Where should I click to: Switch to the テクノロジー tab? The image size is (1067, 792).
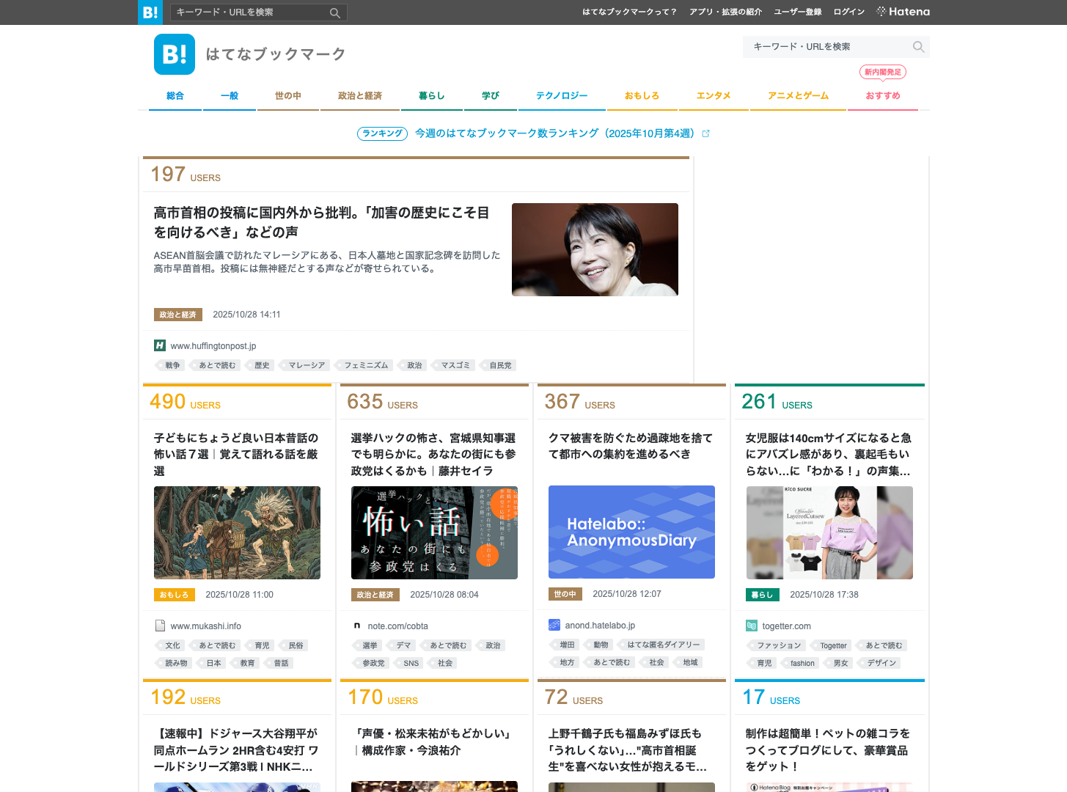click(x=562, y=95)
